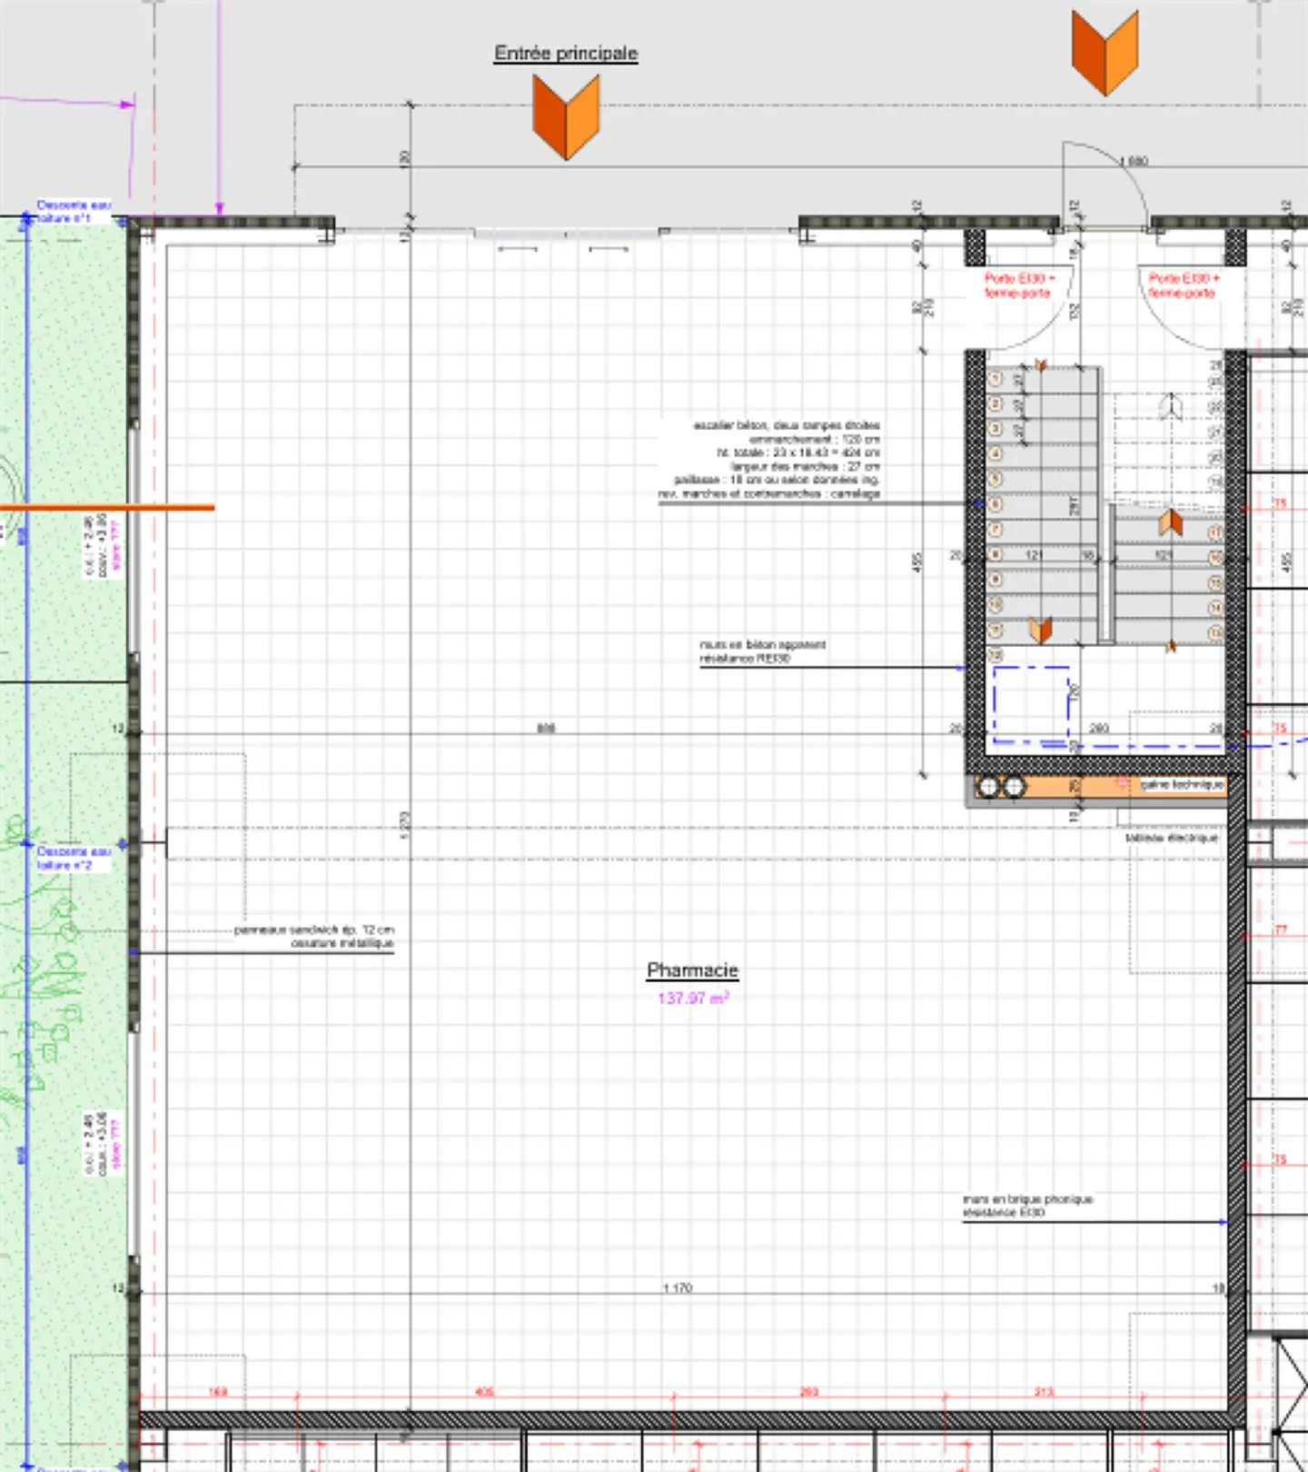Viewport: 1308px width, 1472px height.
Task: Click the escalier béton annotation text block
Action: click(x=770, y=459)
